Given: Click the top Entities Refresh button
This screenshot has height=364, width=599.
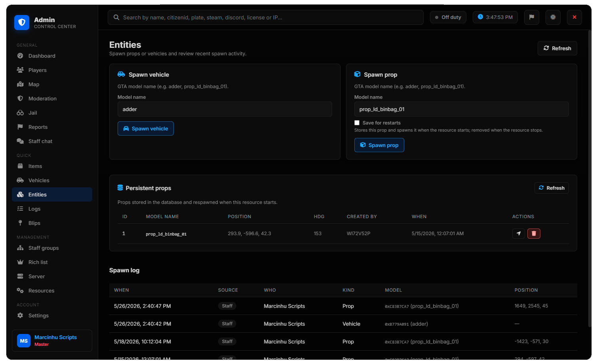Looking at the screenshot, I should 557,48.
